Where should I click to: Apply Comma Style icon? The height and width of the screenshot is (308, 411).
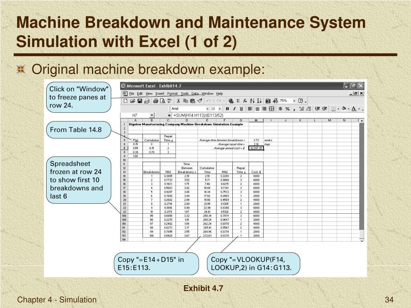pyautogui.click(x=294, y=109)
